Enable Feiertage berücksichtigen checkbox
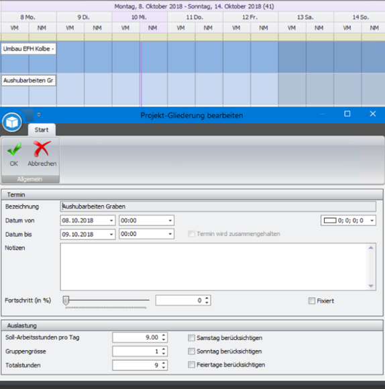The width and height of the screenshot is (385, 389). point(191,365)
